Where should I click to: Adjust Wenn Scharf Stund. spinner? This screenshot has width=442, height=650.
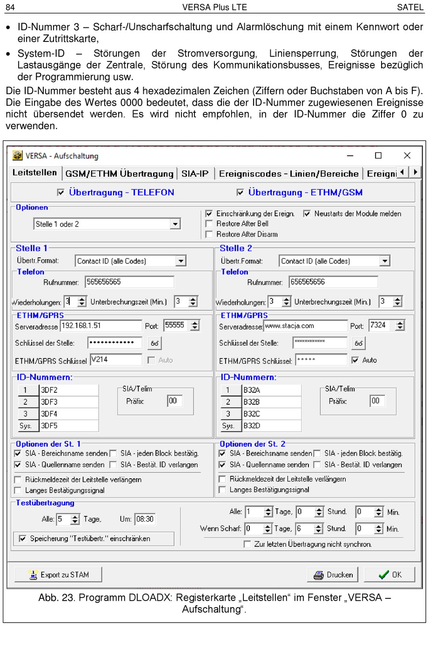pos(318,529)
